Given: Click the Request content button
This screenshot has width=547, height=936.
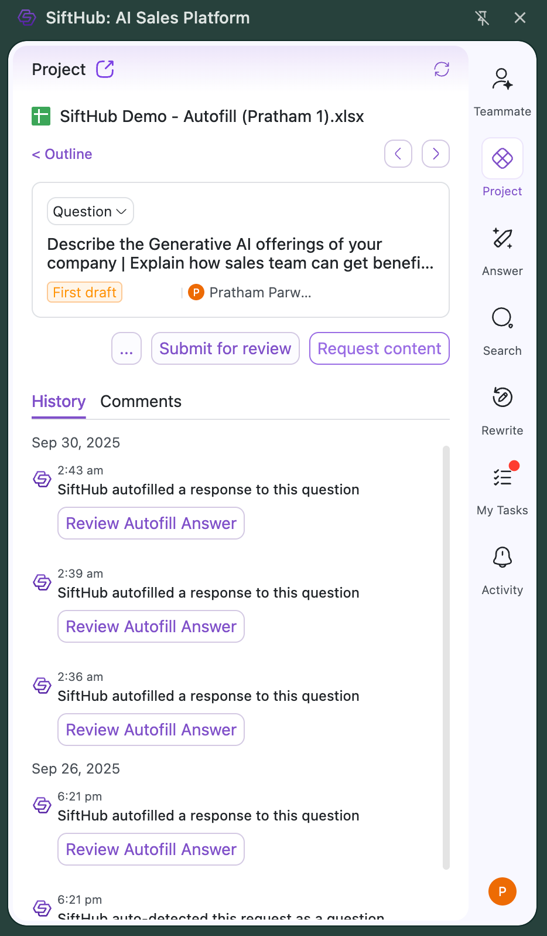Looking at the screenshot, I should tap(379, 349).
